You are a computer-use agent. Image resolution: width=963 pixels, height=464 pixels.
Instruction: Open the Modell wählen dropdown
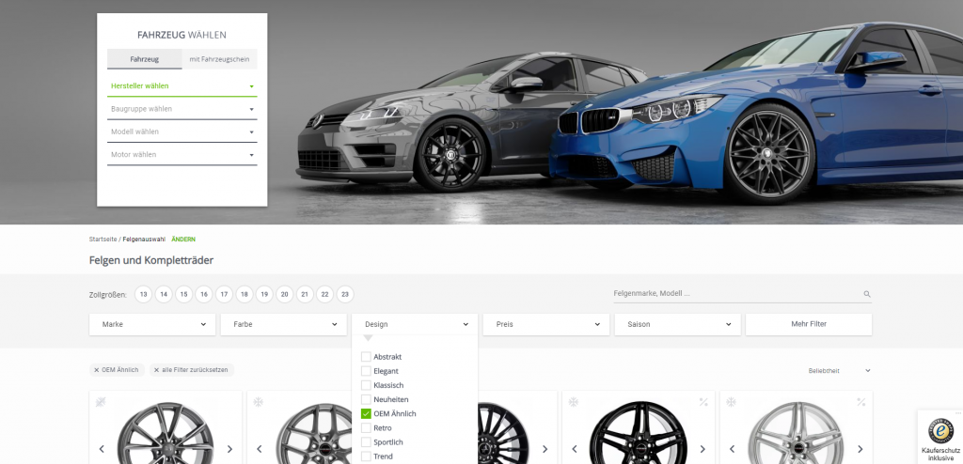(x=182, y=131)
